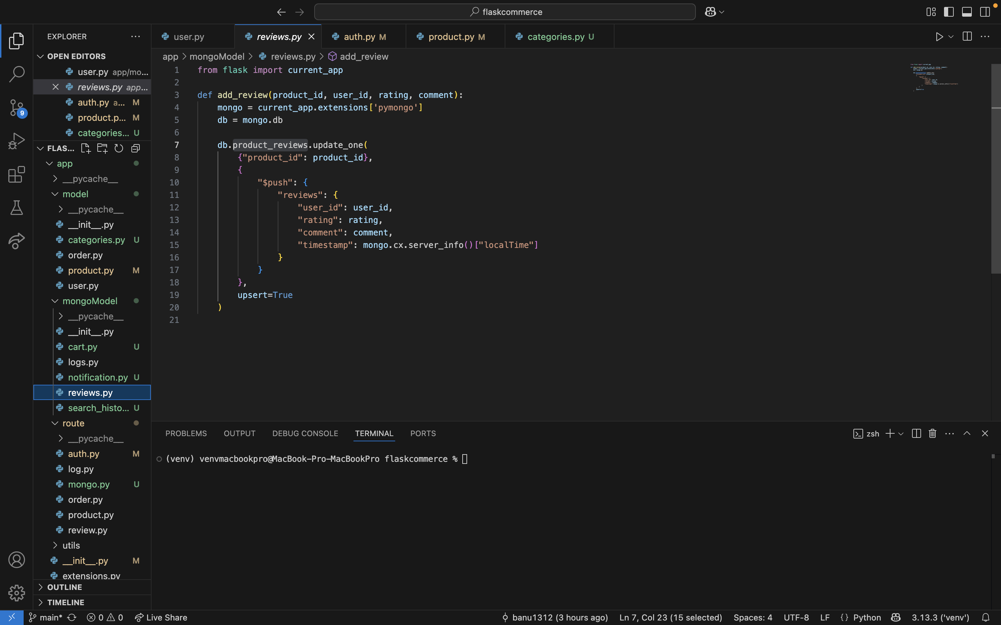Image resolution: width=1001 pixels, height=625 pixels.
Task: Close reviews.py in Open Editors list
Action: coord(55,87)
